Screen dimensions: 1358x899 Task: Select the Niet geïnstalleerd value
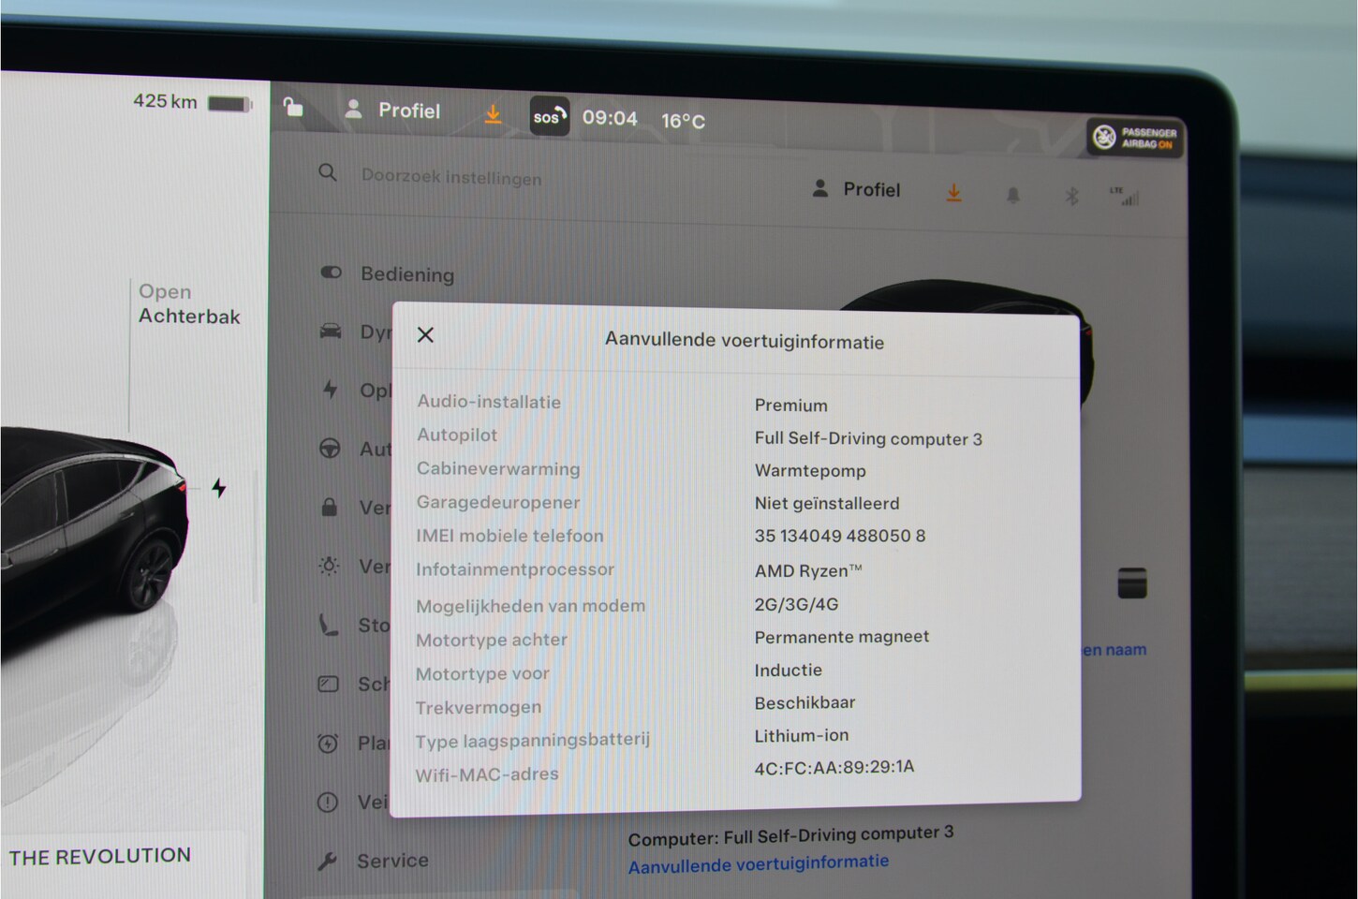click(827, 503)
